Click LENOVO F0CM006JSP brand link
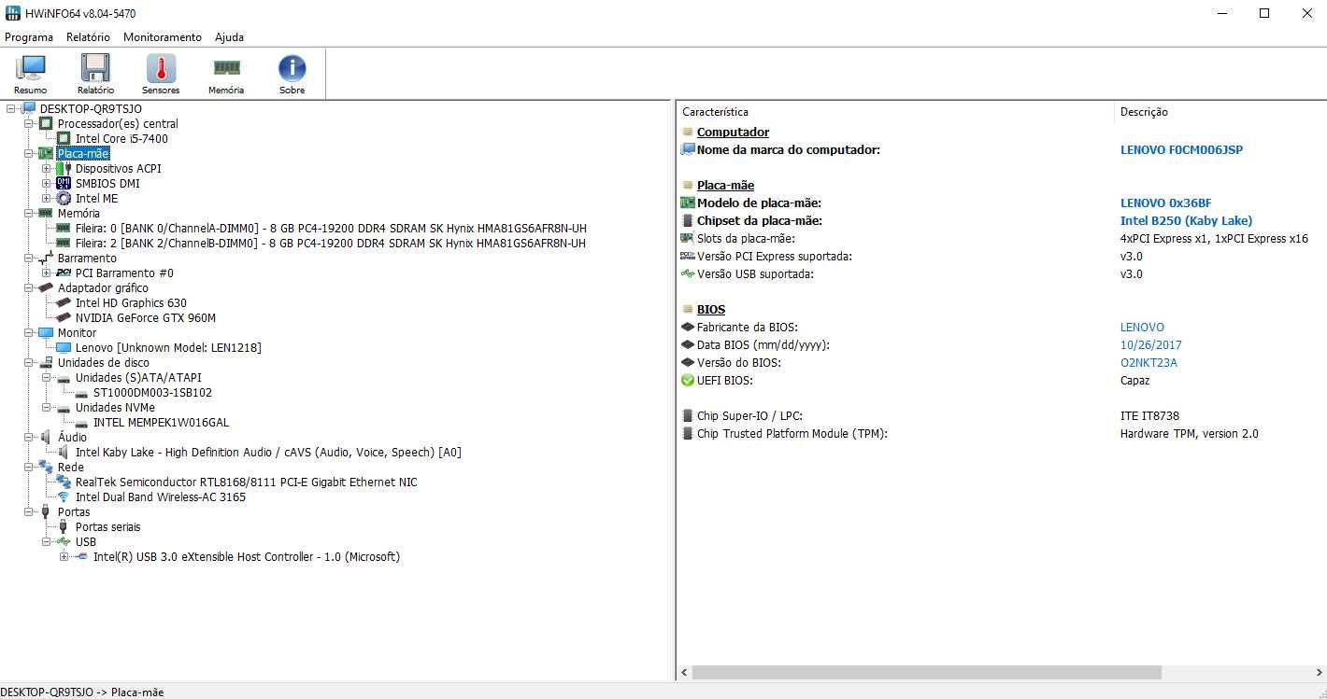 (1181, 150)
